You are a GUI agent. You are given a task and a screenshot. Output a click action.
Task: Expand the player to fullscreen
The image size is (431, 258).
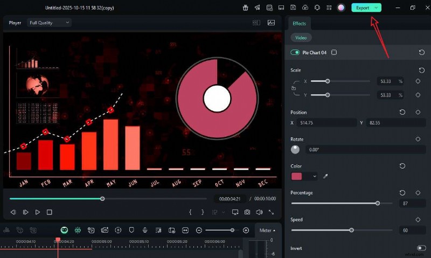tap(272, 212)
